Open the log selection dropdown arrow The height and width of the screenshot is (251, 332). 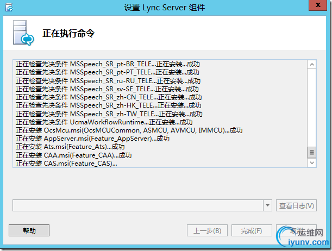coord(268,205)
